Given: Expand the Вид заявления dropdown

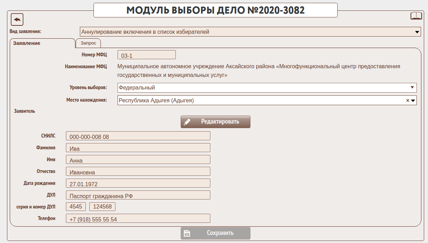Looking at the screenshot, I should coord(417,32).
